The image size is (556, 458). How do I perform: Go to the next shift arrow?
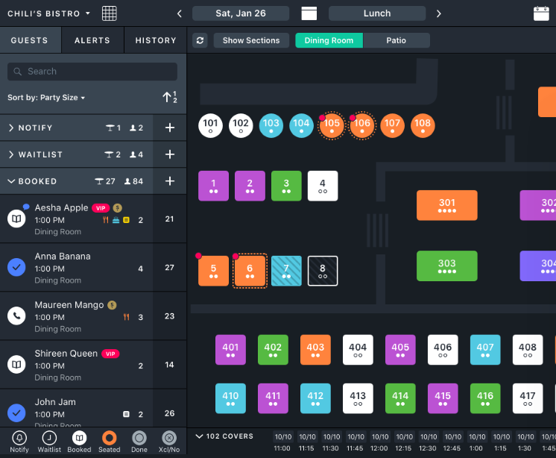[438, 13]
